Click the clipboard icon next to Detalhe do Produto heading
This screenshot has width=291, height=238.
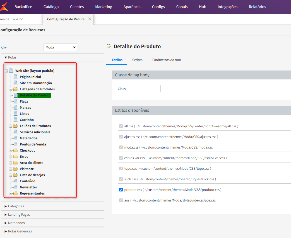click(x=109, y=46)
